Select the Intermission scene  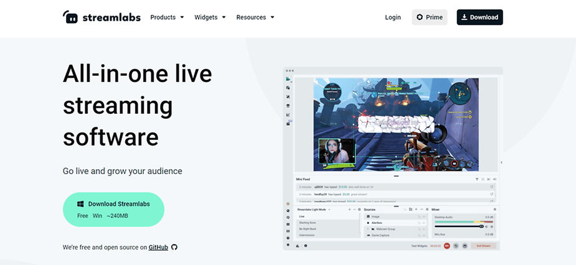click(x=328, y=235)
